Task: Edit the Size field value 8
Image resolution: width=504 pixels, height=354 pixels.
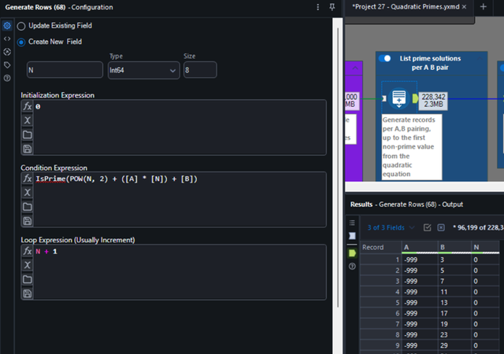Action: [x=200, y=70]
